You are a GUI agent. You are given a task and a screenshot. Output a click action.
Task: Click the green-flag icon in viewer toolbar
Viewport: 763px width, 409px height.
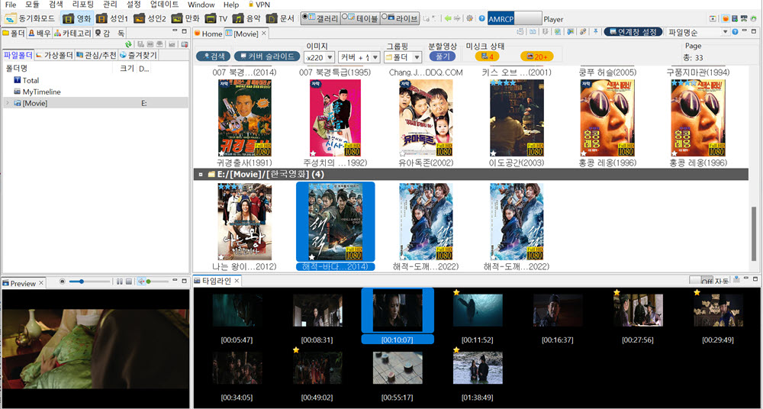coord(570,31)
